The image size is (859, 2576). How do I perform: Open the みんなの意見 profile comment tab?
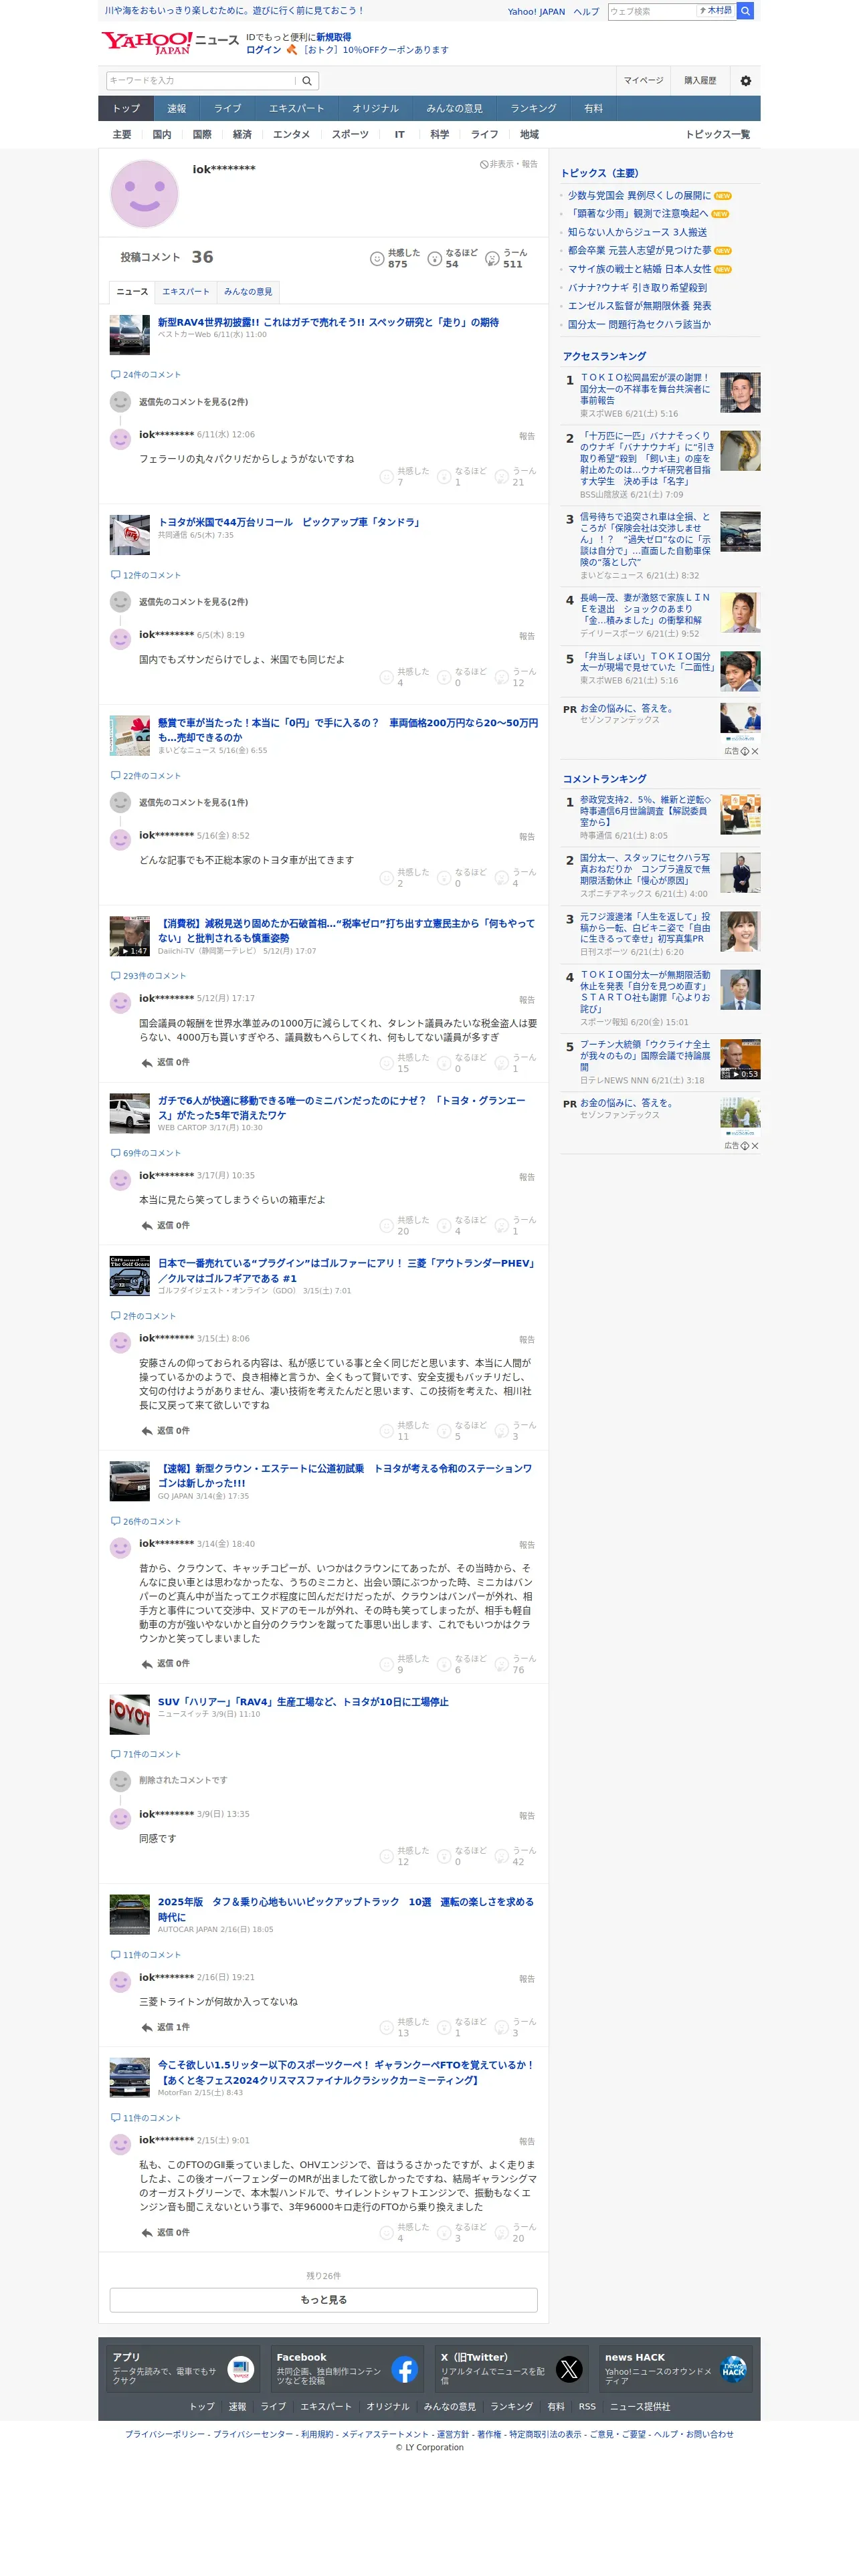pyautogui.click(x=248, y=292)
